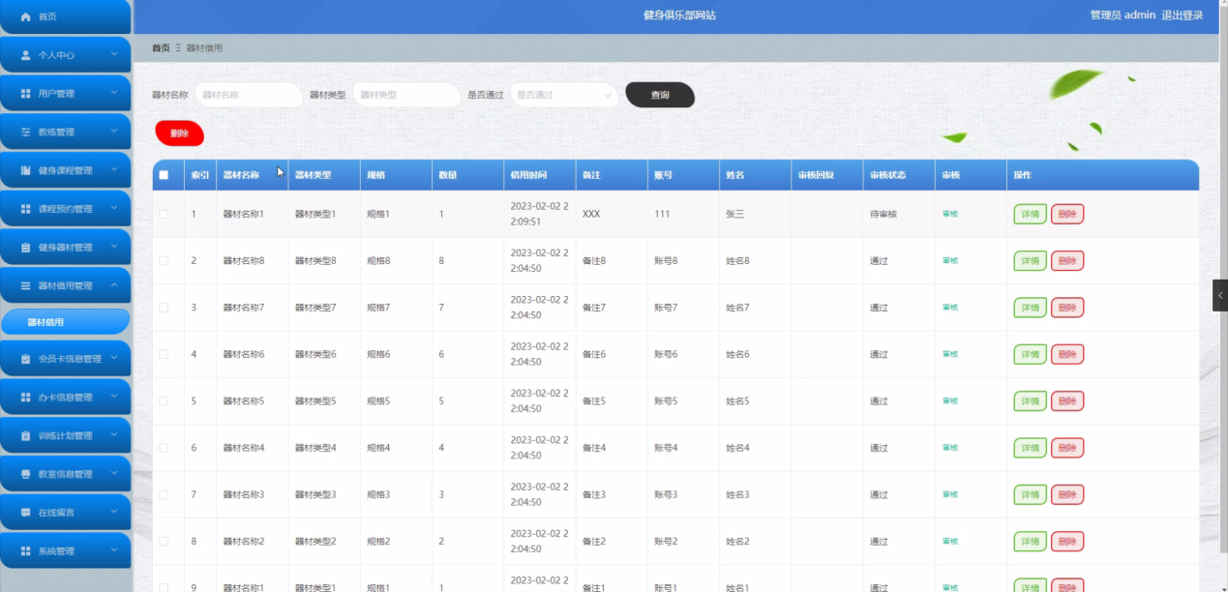Click 审核 link in the 待审核 row
The image size is (1228, 592).
pos(950,214)
